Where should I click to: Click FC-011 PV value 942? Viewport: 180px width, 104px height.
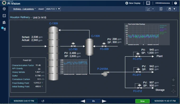[152, 66]
